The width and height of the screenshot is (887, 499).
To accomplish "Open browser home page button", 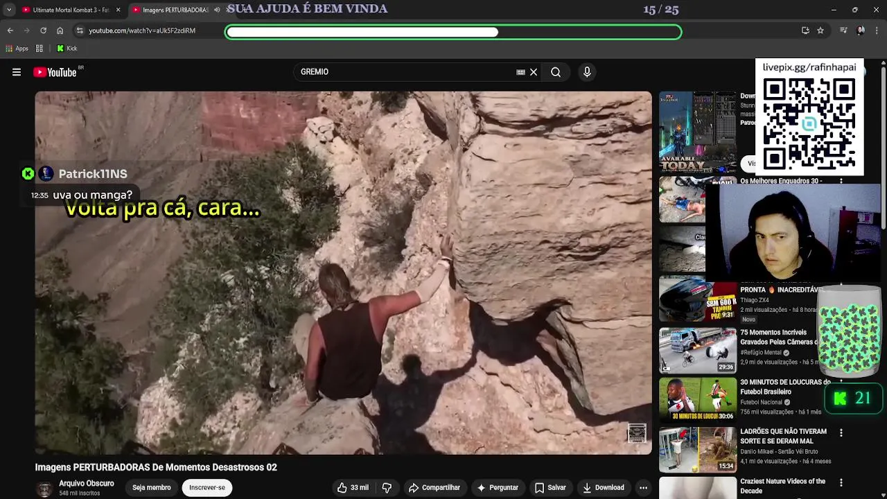I will click(60, 30).
